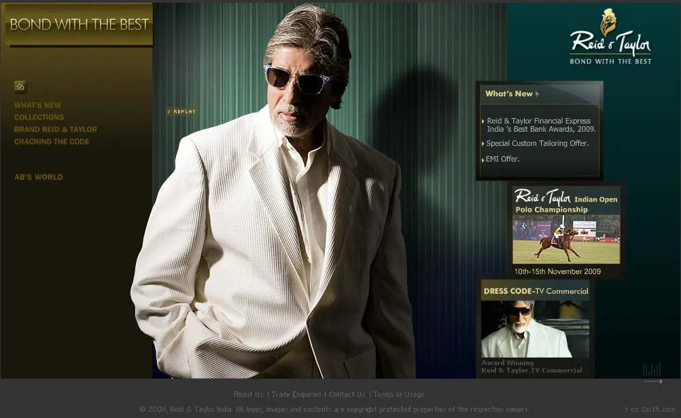Open Cracking the Code menu item
Viewport: 681px width, 418px height.
coord(52,142)
